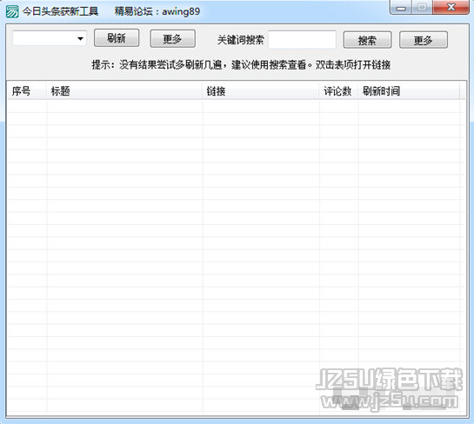This screenshot has width=474, height=424.
Task: Sort by the 链接 column header
Action: (x=261, y=91)
